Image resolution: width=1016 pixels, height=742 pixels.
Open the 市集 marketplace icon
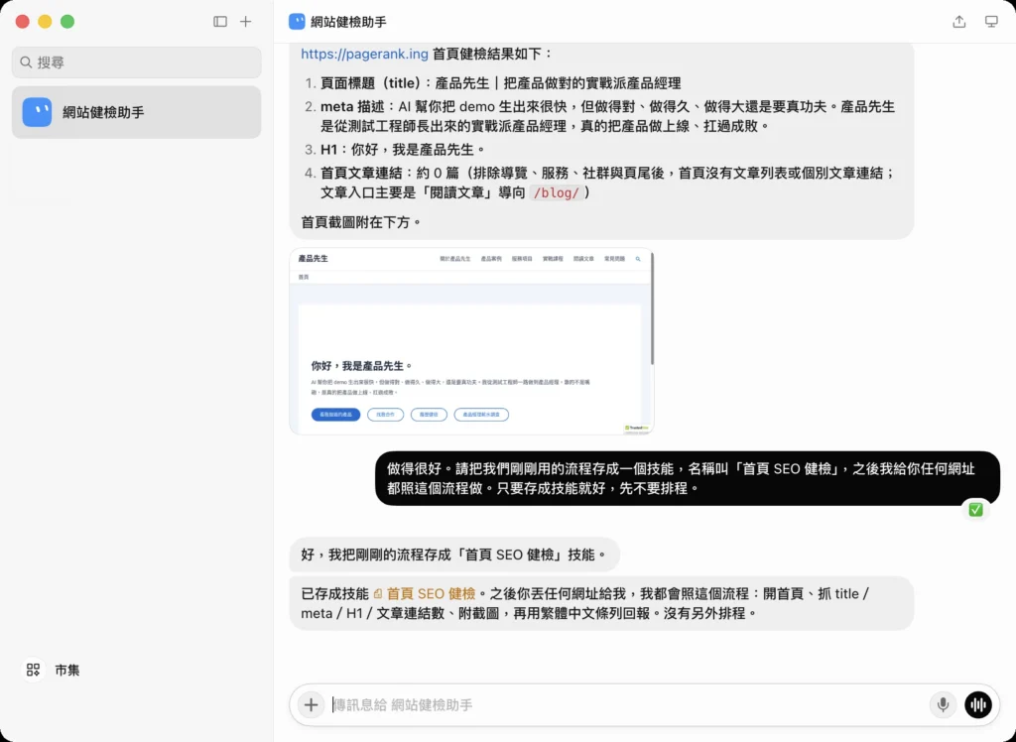[x=33, y=670]
